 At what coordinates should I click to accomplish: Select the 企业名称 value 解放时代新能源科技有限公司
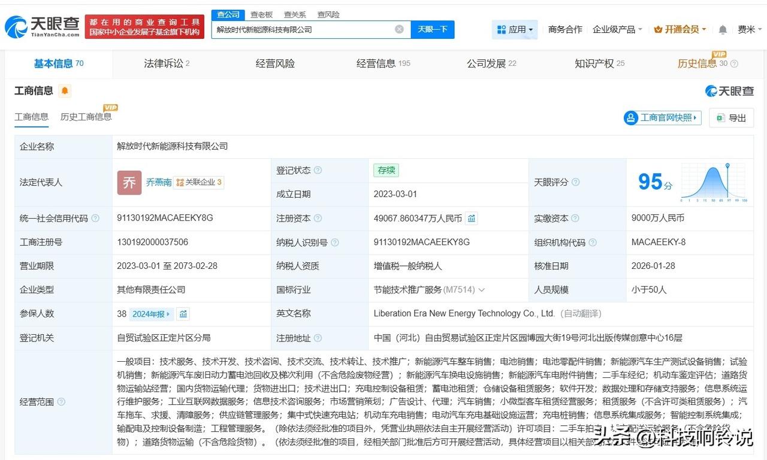point(173,146)
